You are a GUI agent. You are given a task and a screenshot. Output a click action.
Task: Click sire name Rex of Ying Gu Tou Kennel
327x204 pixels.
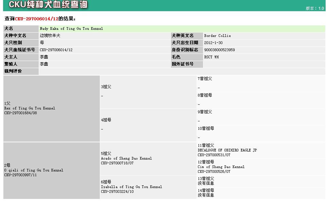[x=30, y=108]
